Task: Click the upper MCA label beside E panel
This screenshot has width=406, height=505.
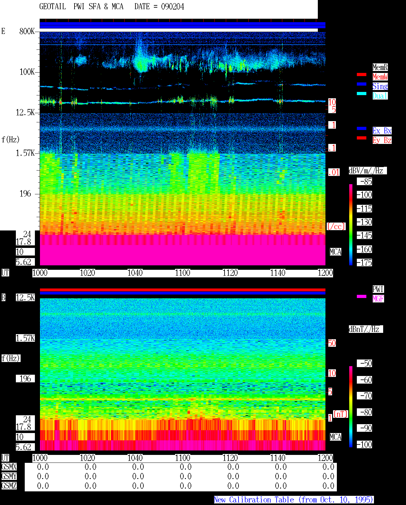Action: (x=336, y=252)
